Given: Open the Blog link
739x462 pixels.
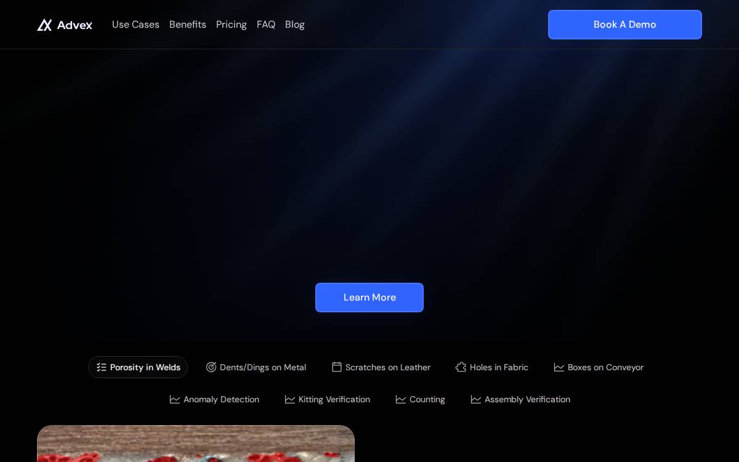Looking at the screenshot, I should (295, 25).
